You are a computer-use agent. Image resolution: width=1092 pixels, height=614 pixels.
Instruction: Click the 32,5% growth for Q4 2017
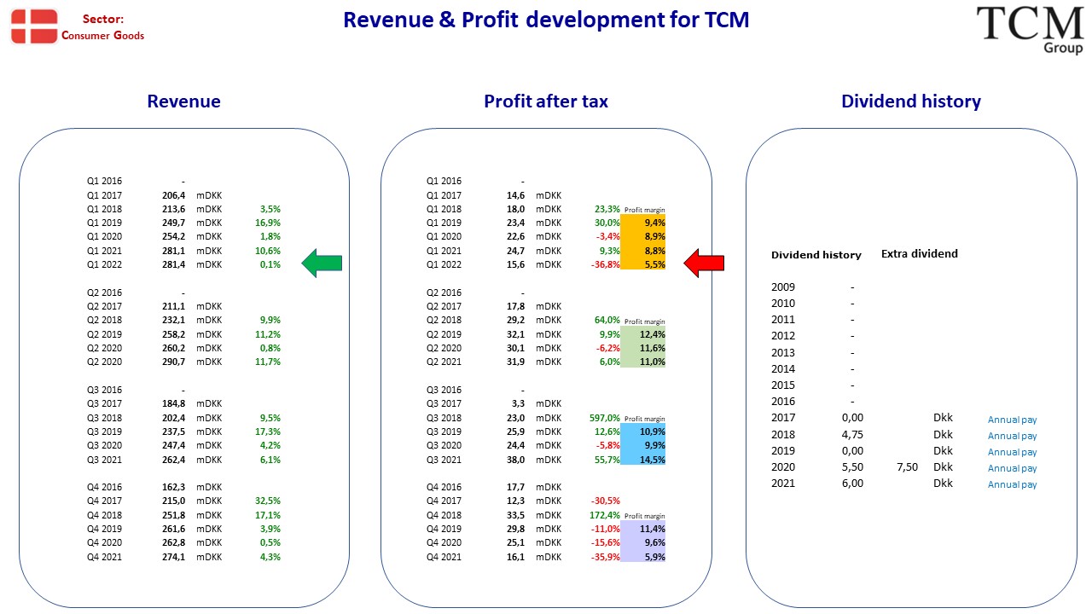(x=269, y=501)
